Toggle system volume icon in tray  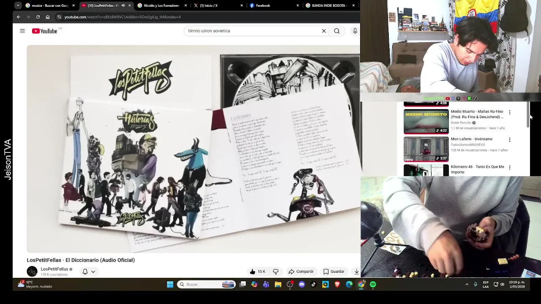502,284
